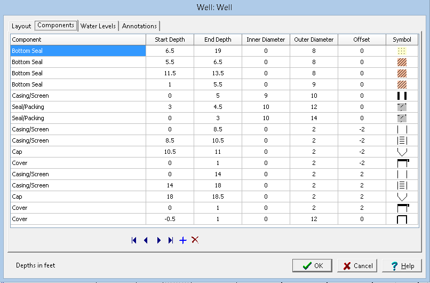The width and height of the screenshot is (430, 283).
Task: Delete component using red X icon
Action: point(195,240)
